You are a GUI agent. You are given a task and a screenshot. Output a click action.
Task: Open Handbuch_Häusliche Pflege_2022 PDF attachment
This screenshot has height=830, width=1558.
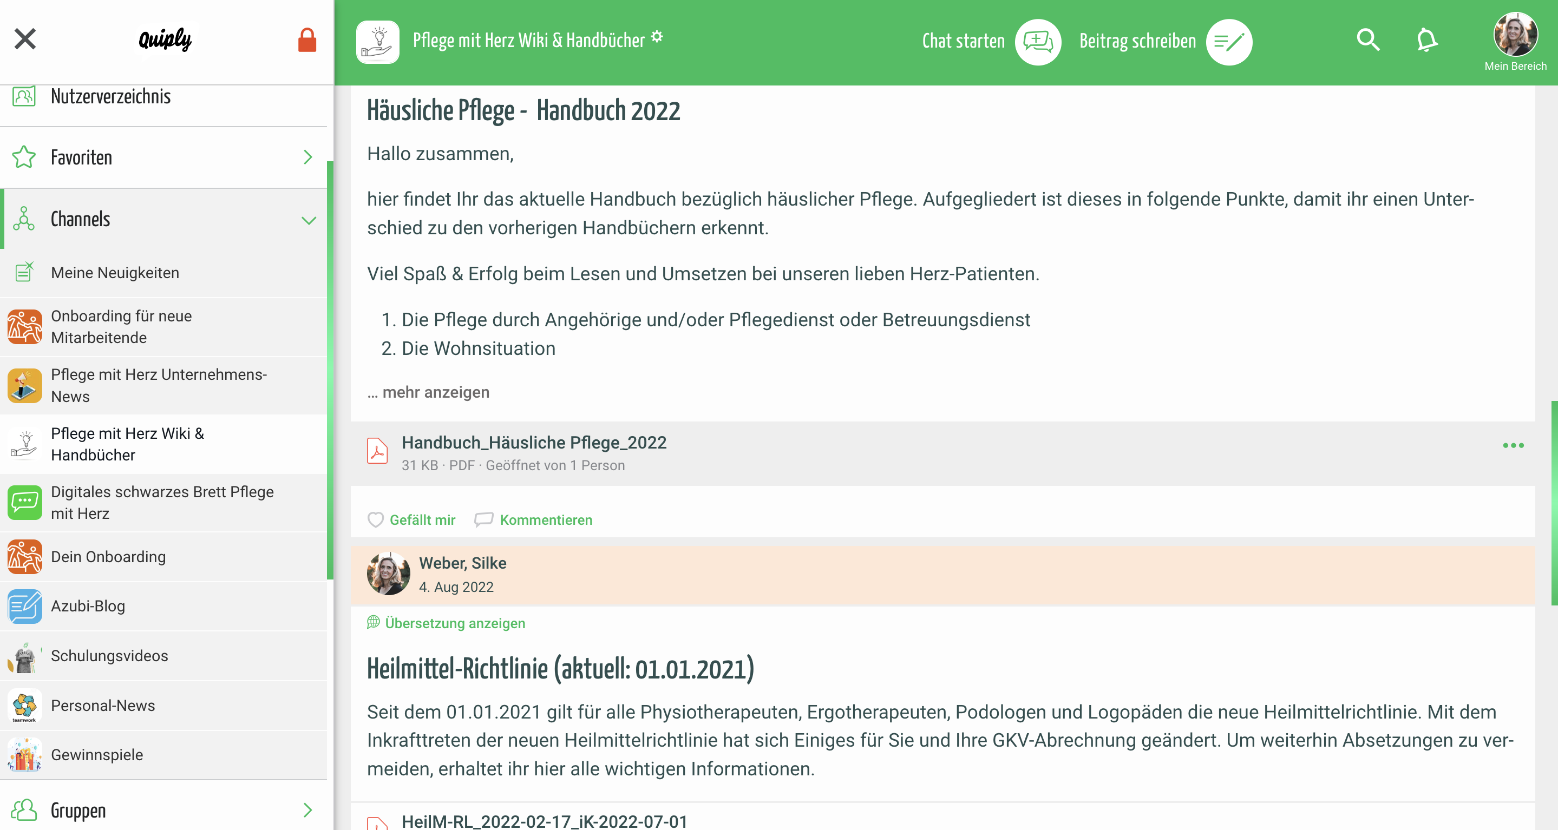point(534,443)
